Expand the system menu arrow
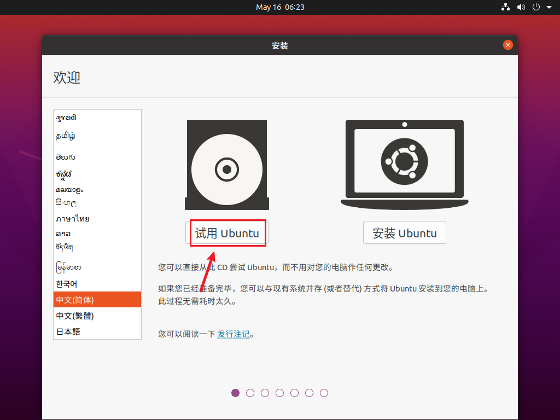This screenshot has width=560, height=420. (549, 7)
